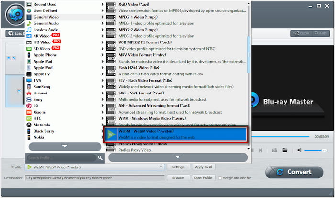Click the Xiaomi logo icon
Screen dimensions: 335x198
pos(29,112)
